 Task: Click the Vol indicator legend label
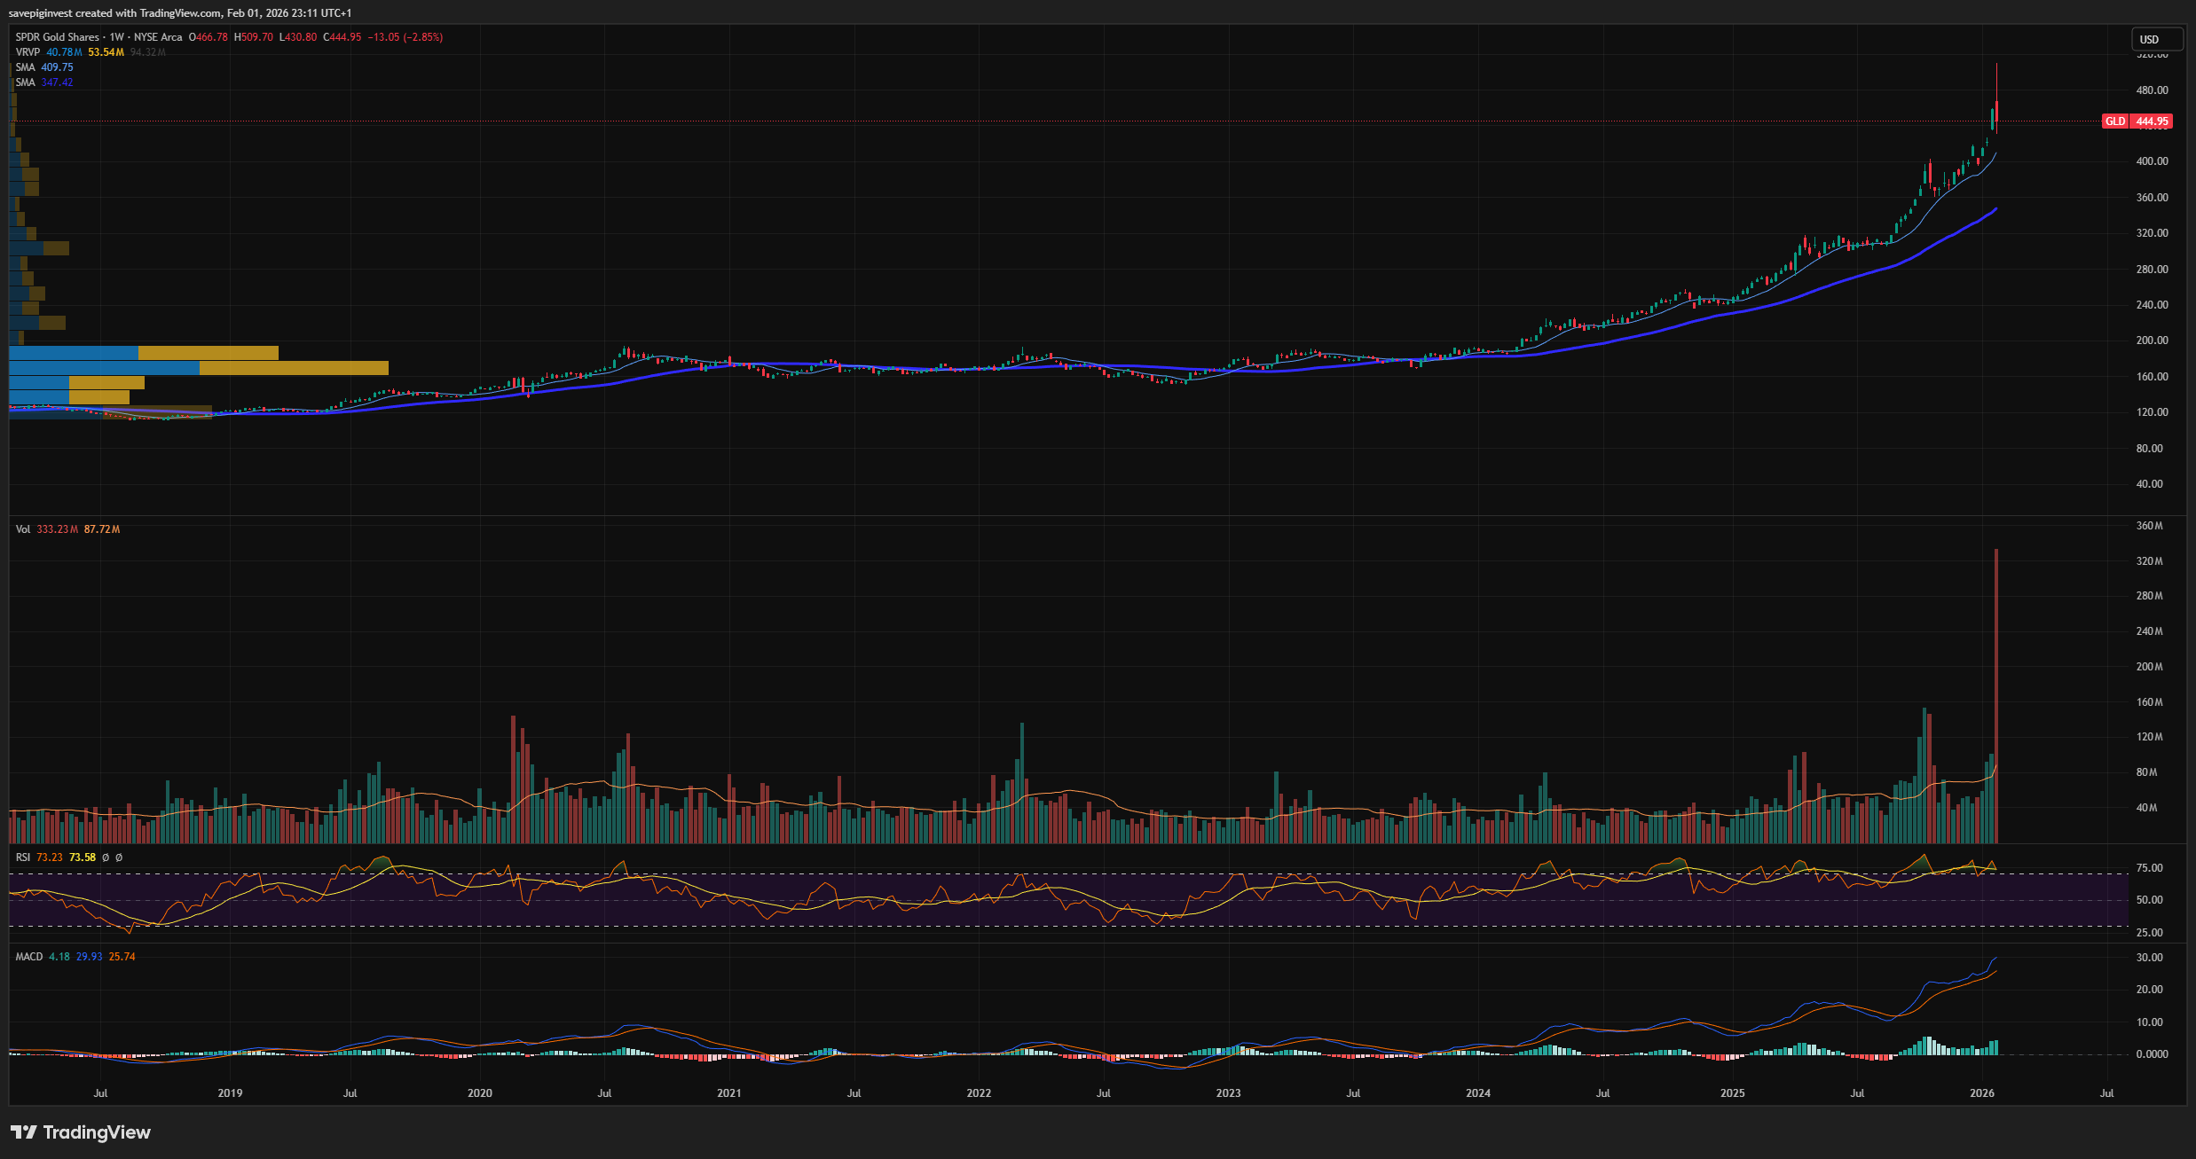click(x=23, y=529)
